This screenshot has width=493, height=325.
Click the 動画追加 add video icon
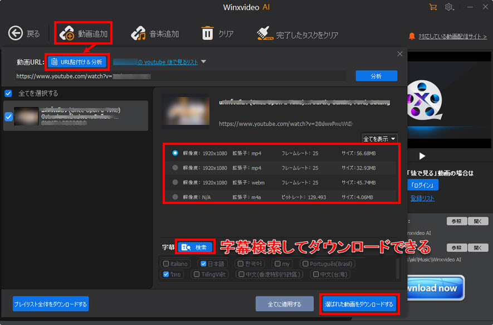point(67,33)
